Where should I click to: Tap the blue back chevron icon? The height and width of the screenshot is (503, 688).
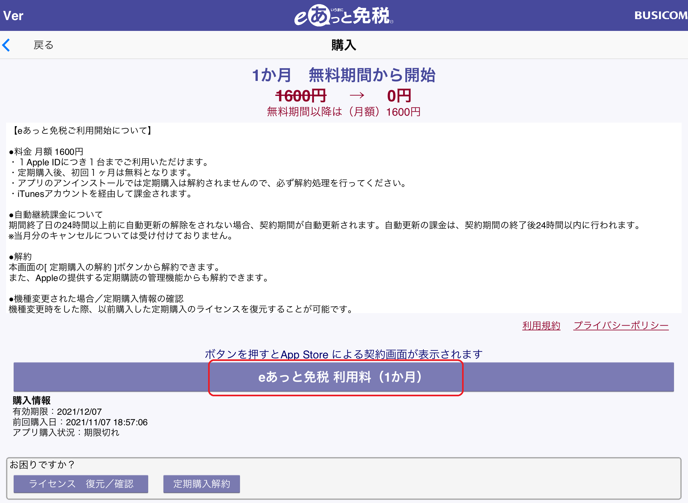click(x=6, y=45)
